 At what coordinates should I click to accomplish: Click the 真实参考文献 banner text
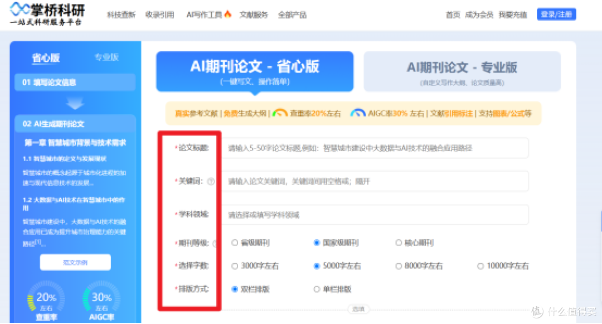tap(196, 114)
